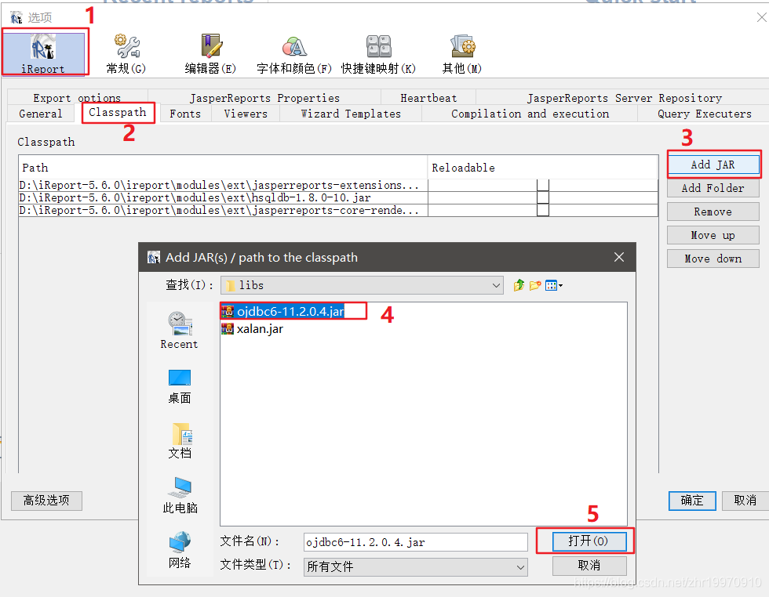Image resolution: width=769 pixels, height=597 pixels.
Task: Click 打开(O) to open selected jar
Action: [589, 541]
